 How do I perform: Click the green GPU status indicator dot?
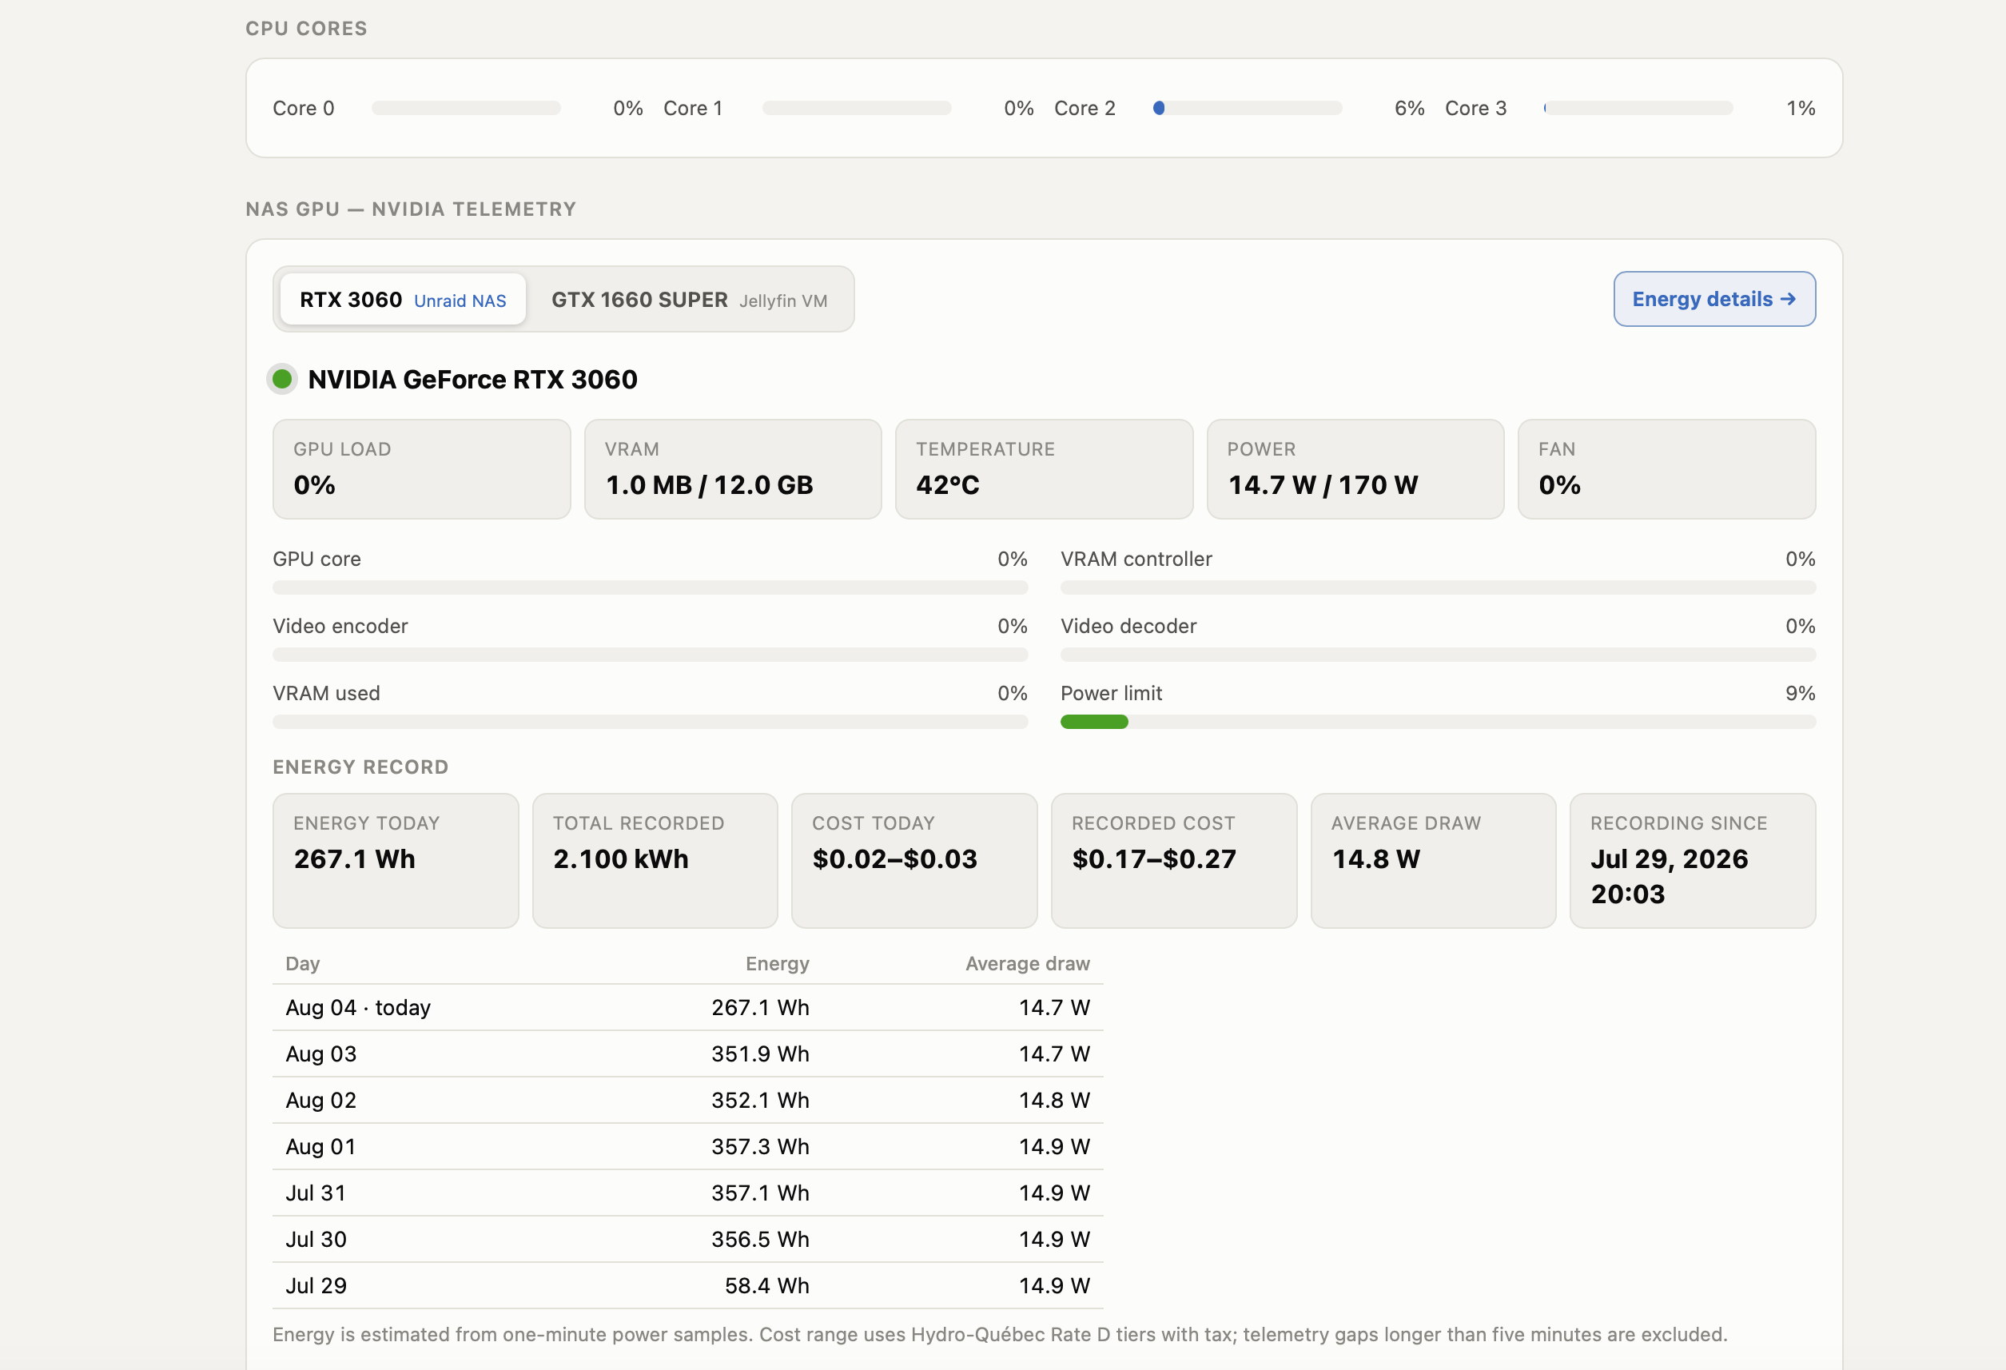(281, 379)
